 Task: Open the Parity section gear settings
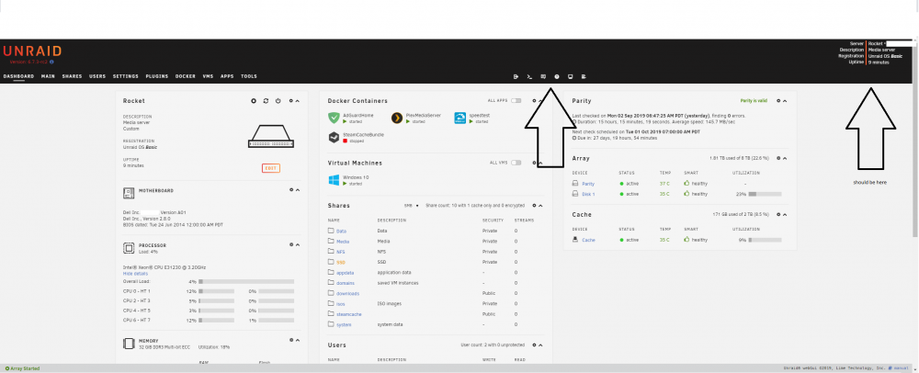778,101
